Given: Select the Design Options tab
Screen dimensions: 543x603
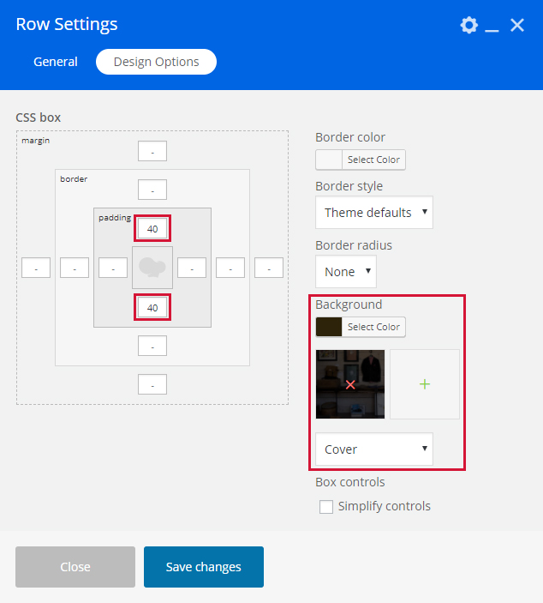Looking at the screenshot, I should click(156, 62).
